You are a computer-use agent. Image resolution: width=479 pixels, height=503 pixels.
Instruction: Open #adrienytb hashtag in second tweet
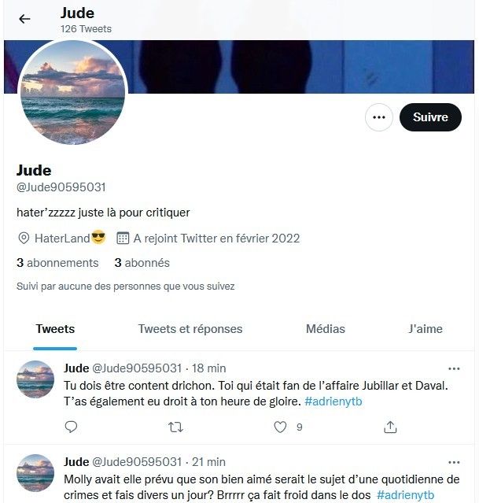[405, 495]
